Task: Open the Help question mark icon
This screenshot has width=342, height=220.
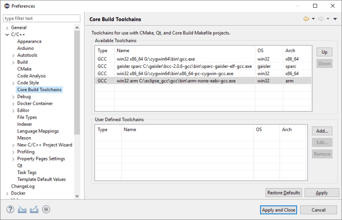Action: [x=10, y=210]
